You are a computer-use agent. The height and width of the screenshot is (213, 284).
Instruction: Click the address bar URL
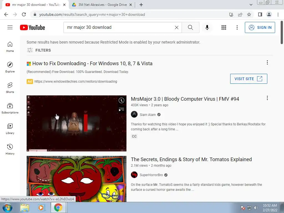[92, 14]
